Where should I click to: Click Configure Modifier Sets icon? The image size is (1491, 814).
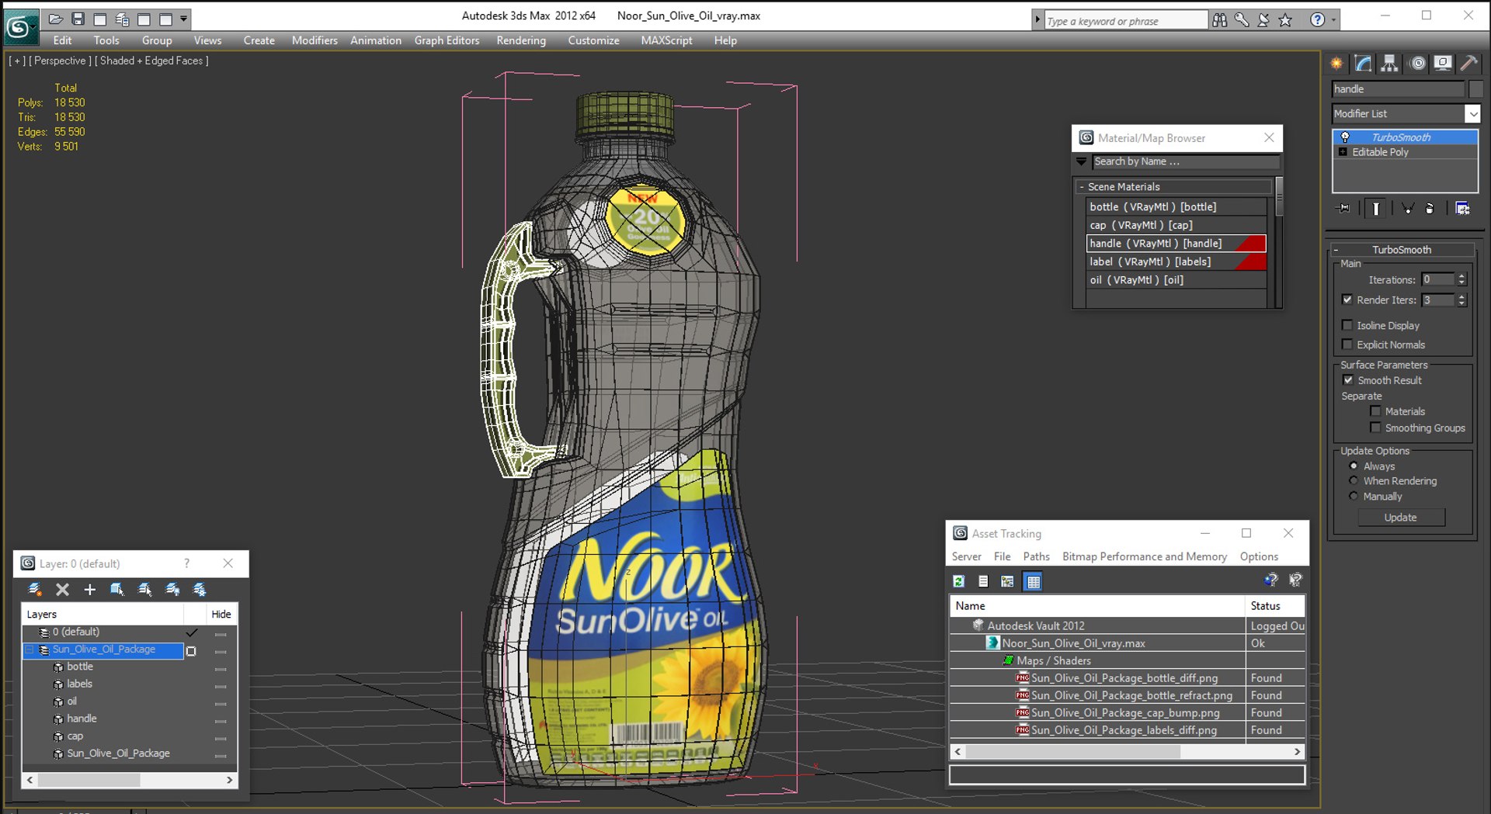[x=1462, y=208]
